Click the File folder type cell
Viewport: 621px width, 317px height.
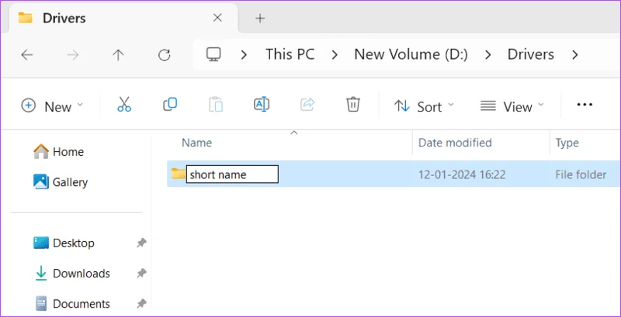point(581,174)
